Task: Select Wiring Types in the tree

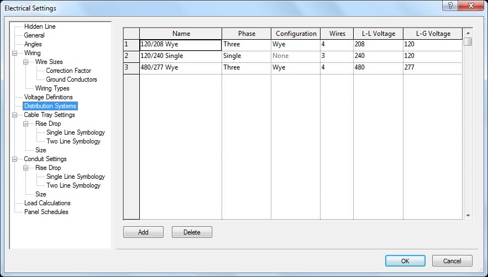Action: pyautogui.click(x=52, y=88)
